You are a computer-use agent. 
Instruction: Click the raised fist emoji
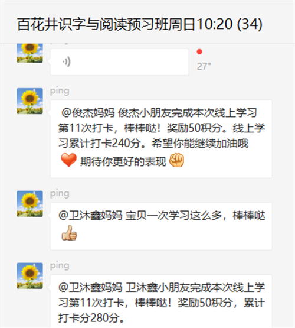[x=176, y=160]
